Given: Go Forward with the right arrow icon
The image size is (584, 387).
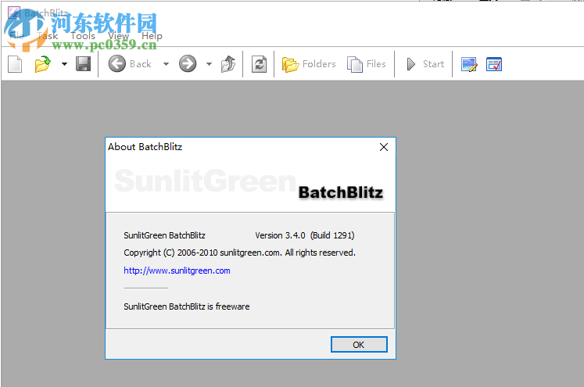Looking at the screenshot, I should pyautogui.click(x=188, y=63).
